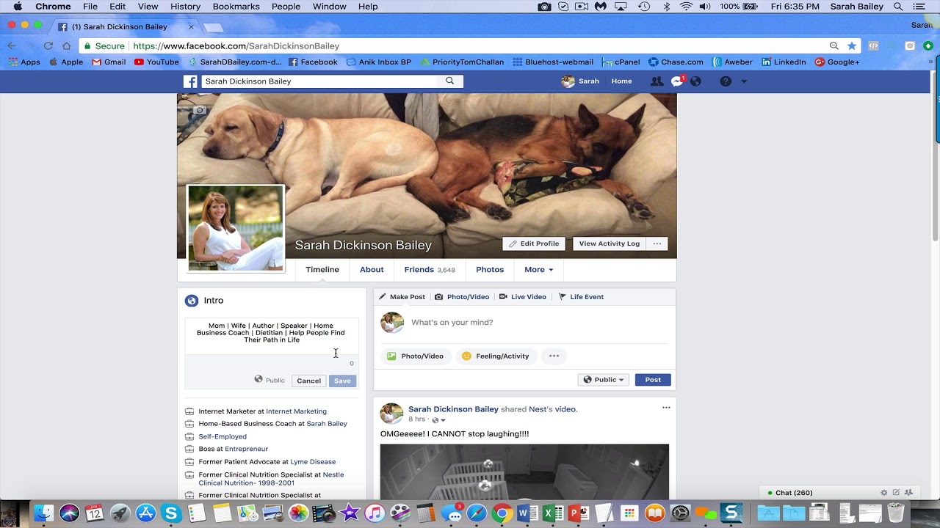Open the Friend Requests icon
This screenshot has width=940, height=528.
[657, 81]
